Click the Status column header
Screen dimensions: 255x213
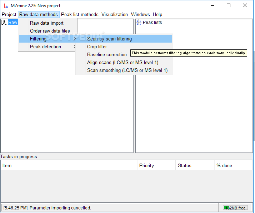[x=195, y=165]
